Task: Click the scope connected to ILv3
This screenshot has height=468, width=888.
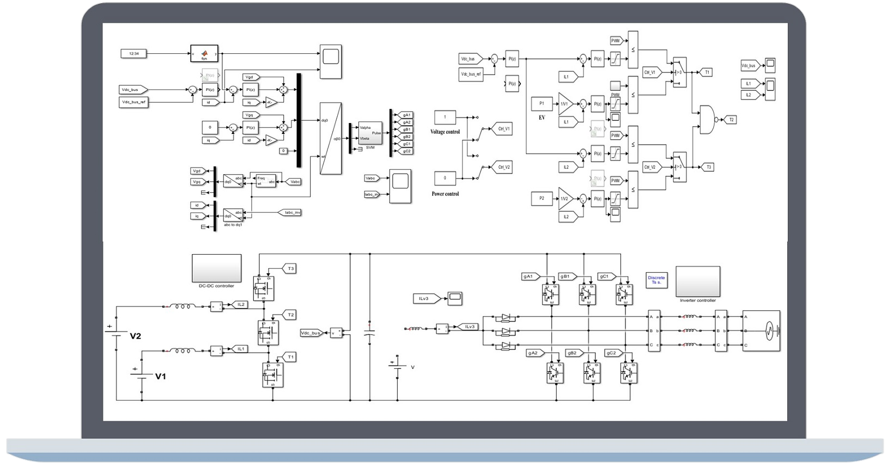Action: point(454,297)
